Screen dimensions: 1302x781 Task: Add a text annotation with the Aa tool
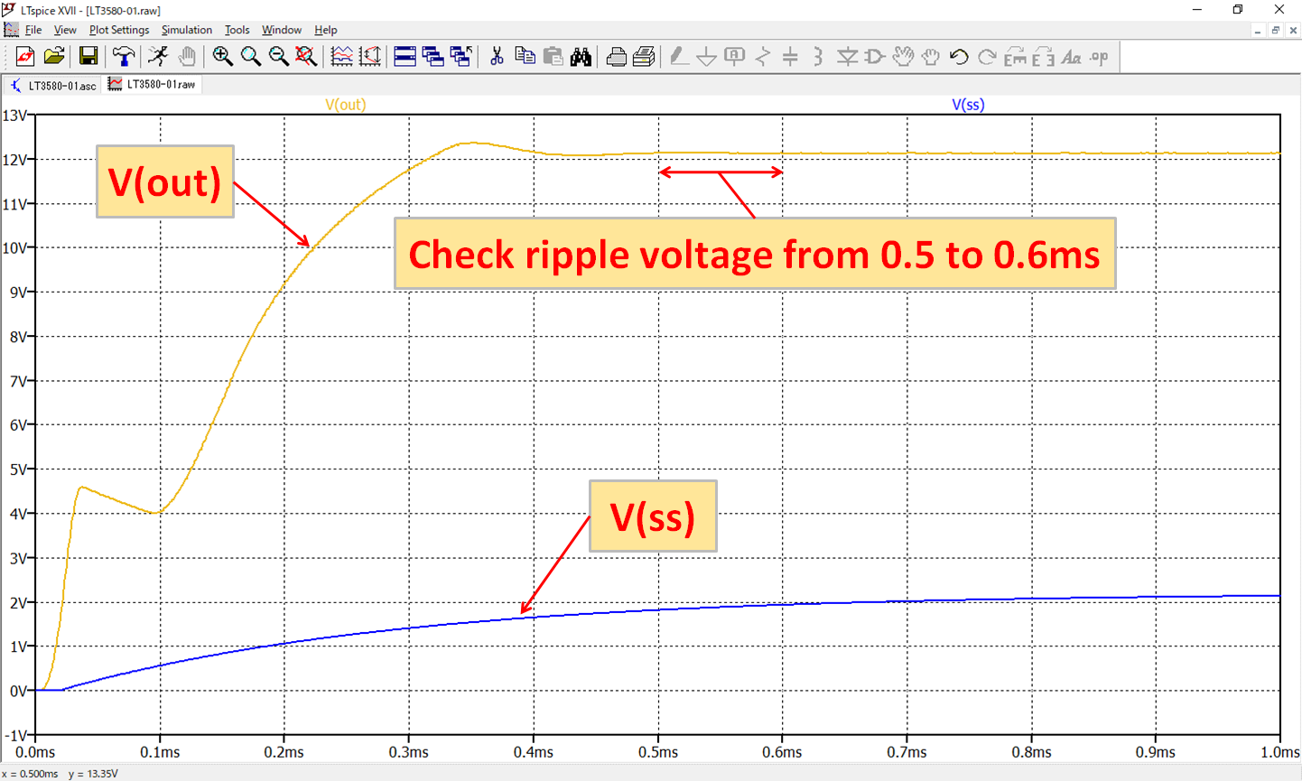click(1072, 56)
